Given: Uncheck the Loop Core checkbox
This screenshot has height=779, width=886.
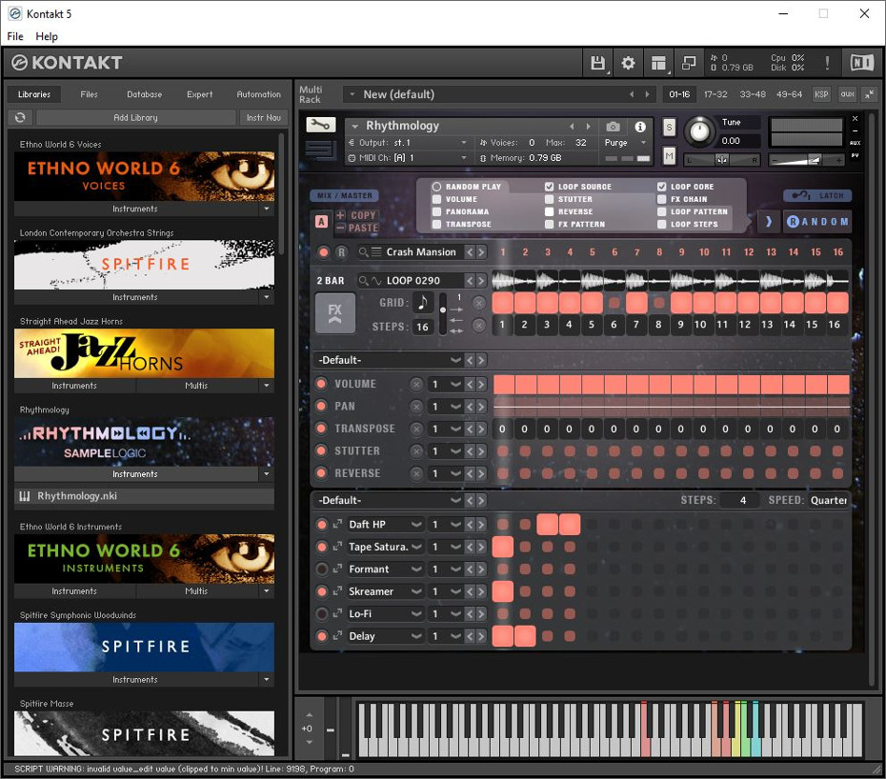Looking at the screenshot, I should (x=662, y=187).
